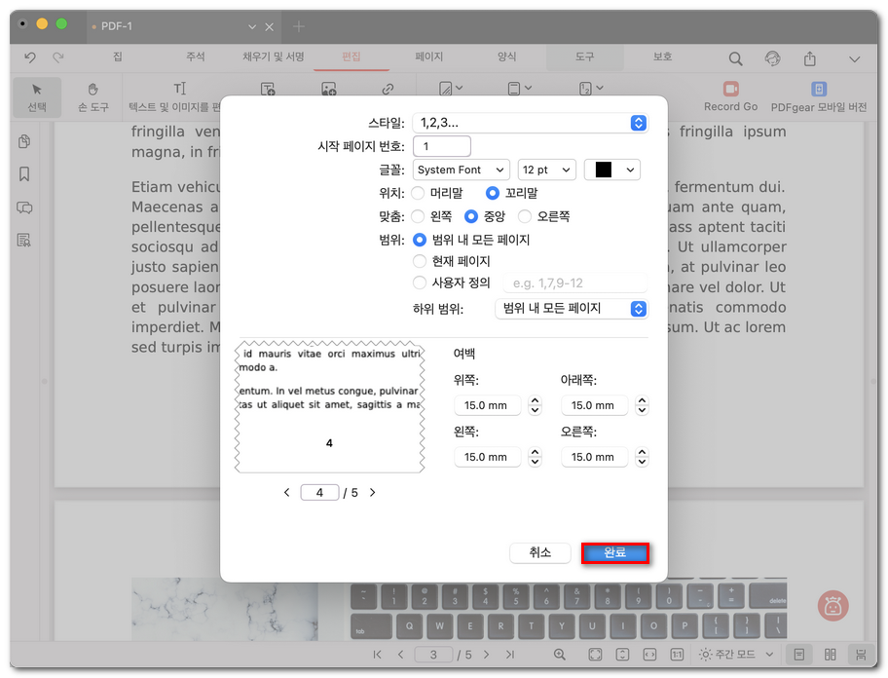The width and height of the screenshot is (888, 678).
Task: Switch to the 주석 tab
Action: (x=196, y=57)
